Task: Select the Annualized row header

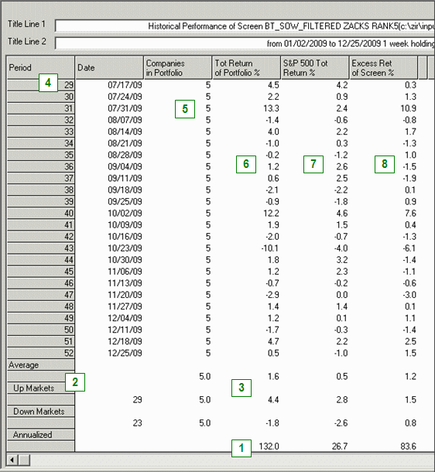Action: 41,435
